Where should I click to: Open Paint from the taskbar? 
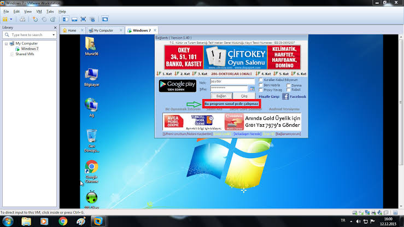tap(81, 222)
